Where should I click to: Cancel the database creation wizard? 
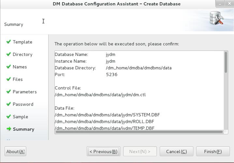(x=176, y=152)
